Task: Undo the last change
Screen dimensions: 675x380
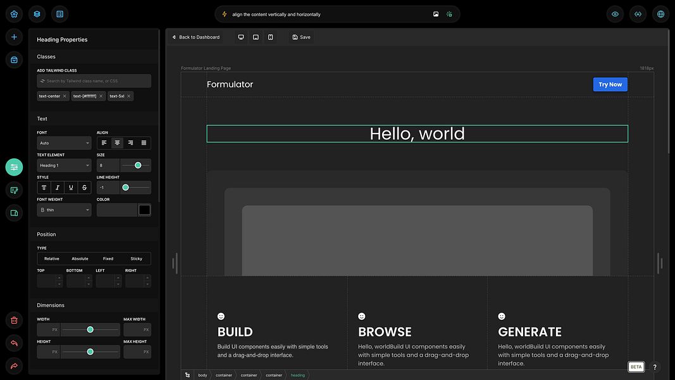Action: coord(13,343)
